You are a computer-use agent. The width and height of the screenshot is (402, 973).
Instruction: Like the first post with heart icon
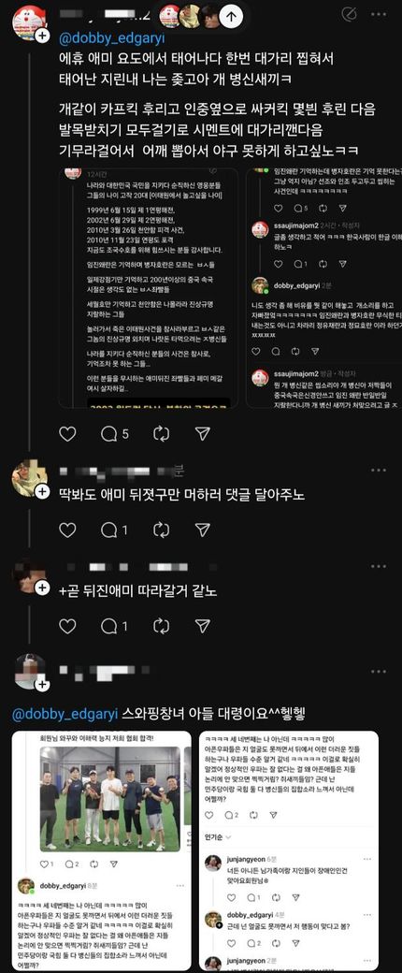point(67,434)
